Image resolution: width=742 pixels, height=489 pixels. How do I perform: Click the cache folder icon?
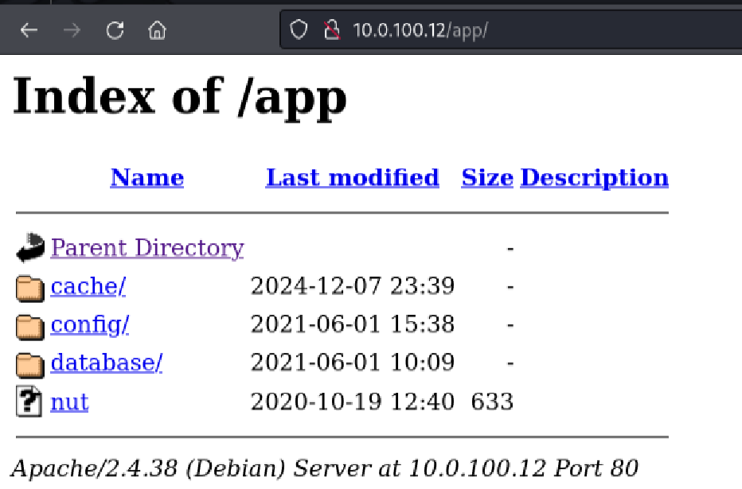click(30, 287)
